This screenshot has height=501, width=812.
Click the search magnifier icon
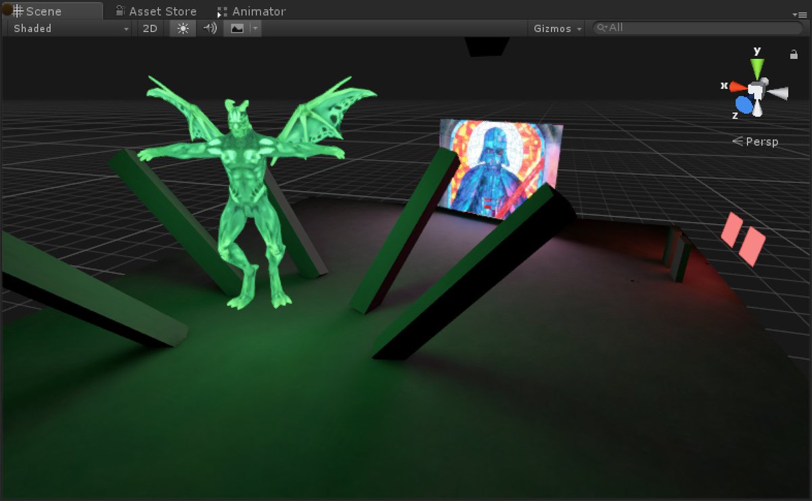click(x=602, y=28)
